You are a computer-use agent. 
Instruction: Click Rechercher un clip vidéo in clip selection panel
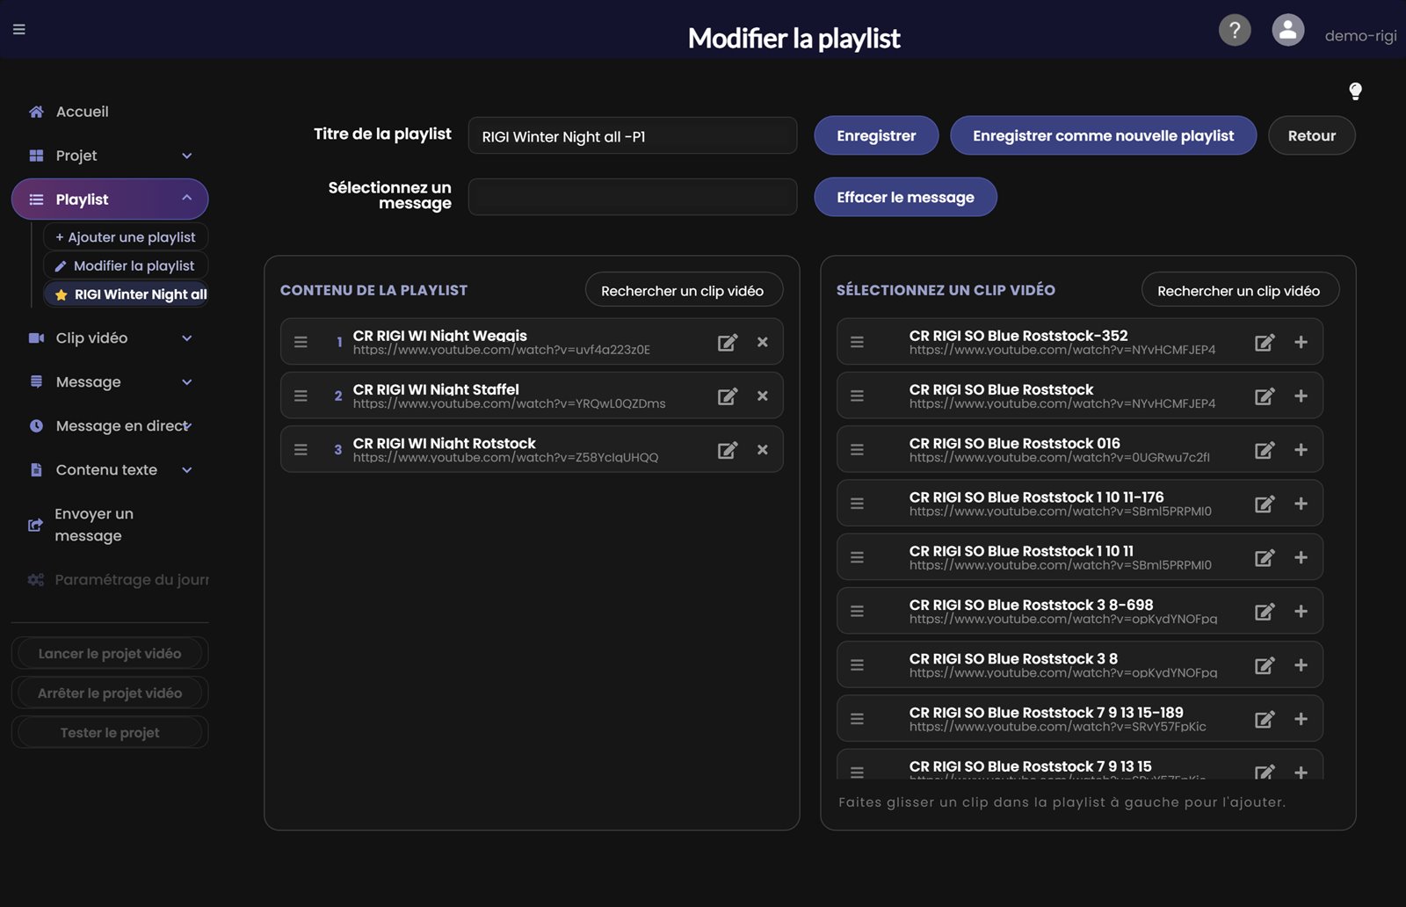click(1239, 290)
